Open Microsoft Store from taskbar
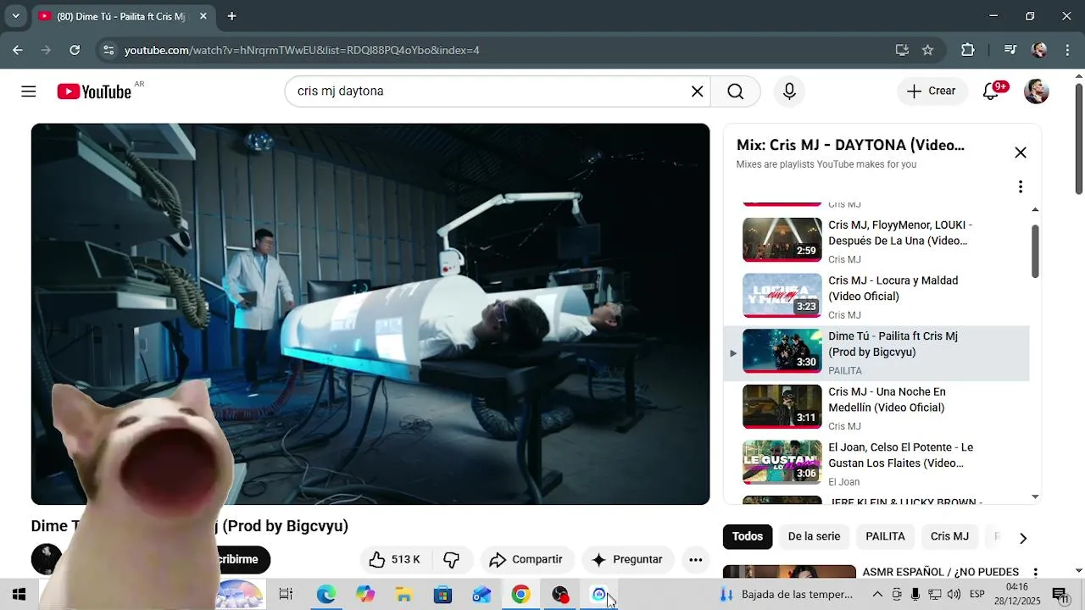The width and height of the screenshot is (1085, 610). coord(443,595)
